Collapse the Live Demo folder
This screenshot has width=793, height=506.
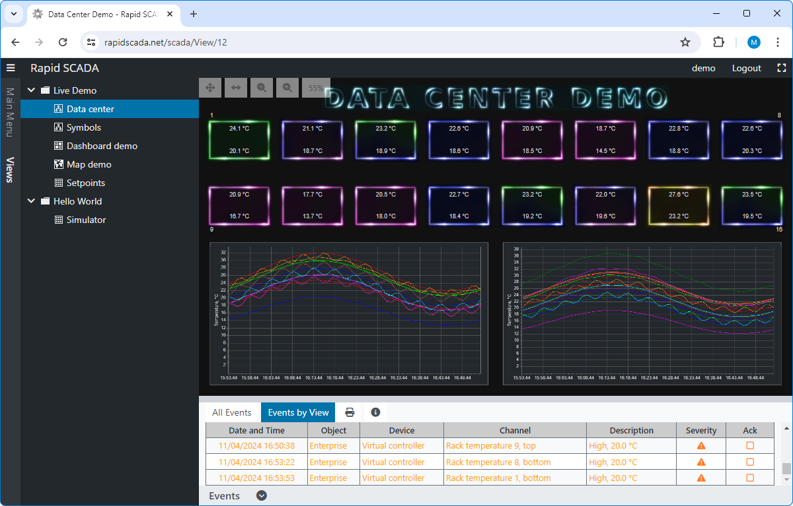tap(31, 90)
